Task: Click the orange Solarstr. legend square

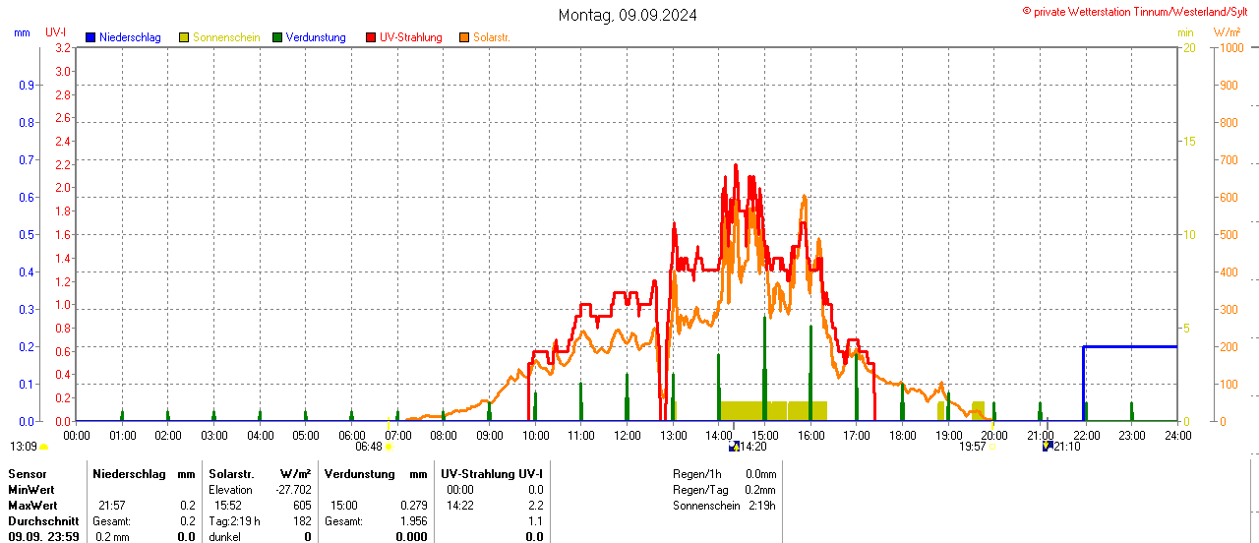Action: pos(464,37)
